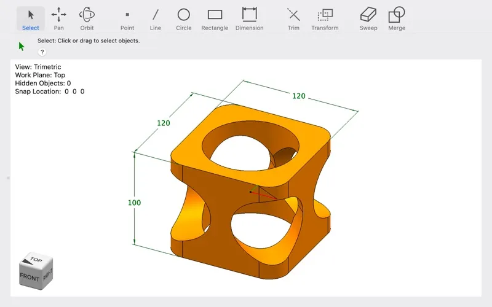Switch to the Orbit tool
This screenshot has width=492, height=307.
tap(87, 19)
